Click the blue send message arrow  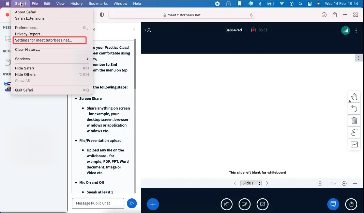132,203
